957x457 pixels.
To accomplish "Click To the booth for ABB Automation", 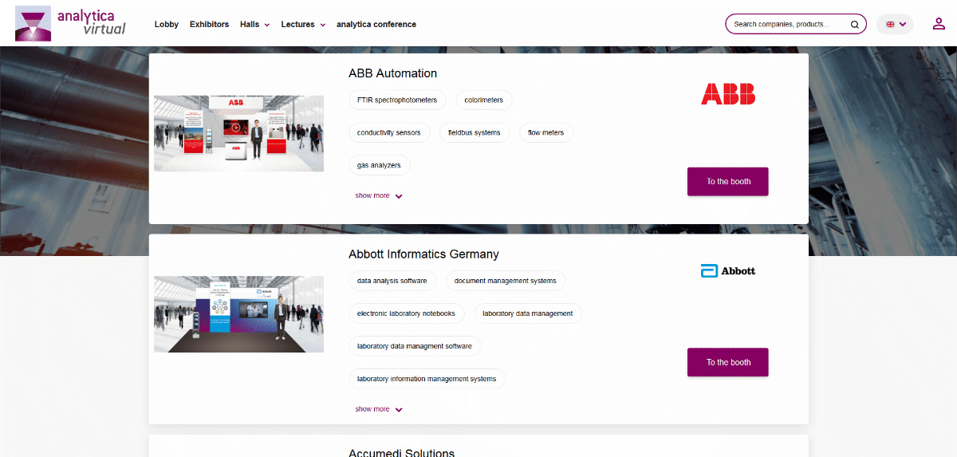I will [728, 182].
